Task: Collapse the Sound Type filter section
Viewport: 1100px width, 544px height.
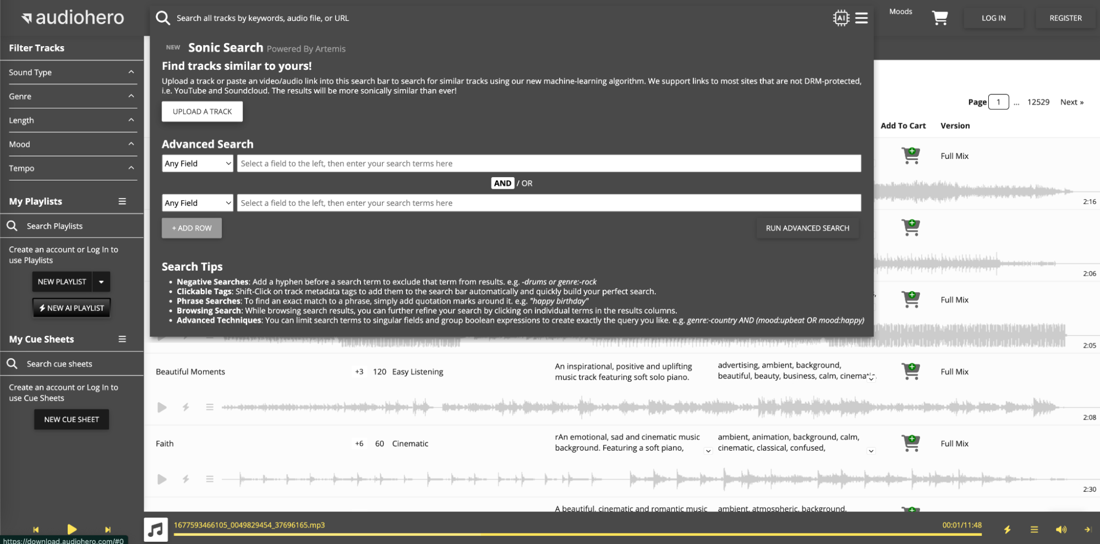Action: point(131,72)
